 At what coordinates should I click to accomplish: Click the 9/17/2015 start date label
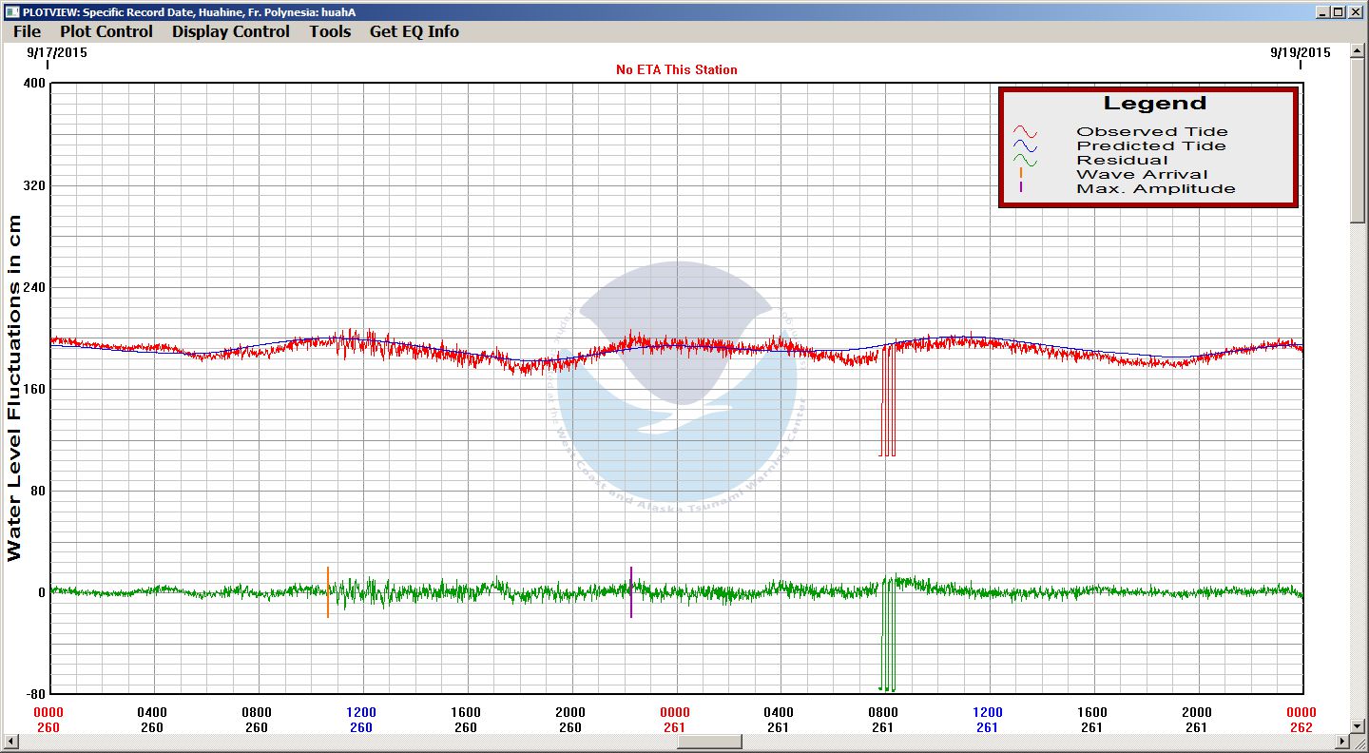click(56, 53)
